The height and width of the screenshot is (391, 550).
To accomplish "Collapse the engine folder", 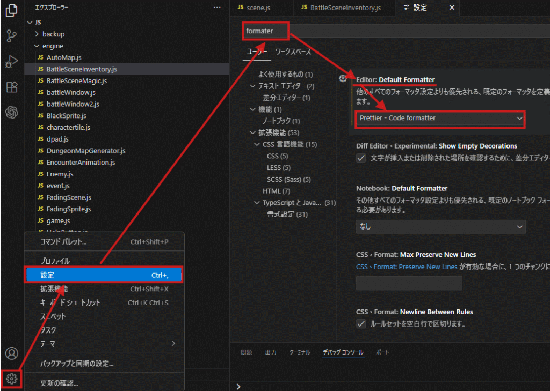I will [x=53, y=46].
